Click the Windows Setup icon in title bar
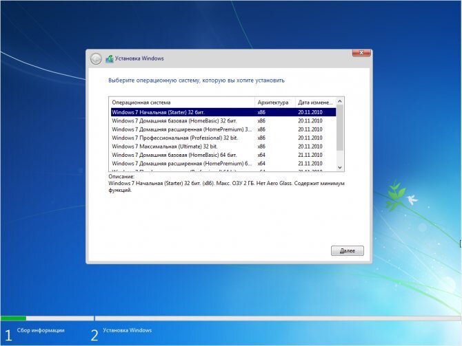462x346 pixels. click(110, 58)
